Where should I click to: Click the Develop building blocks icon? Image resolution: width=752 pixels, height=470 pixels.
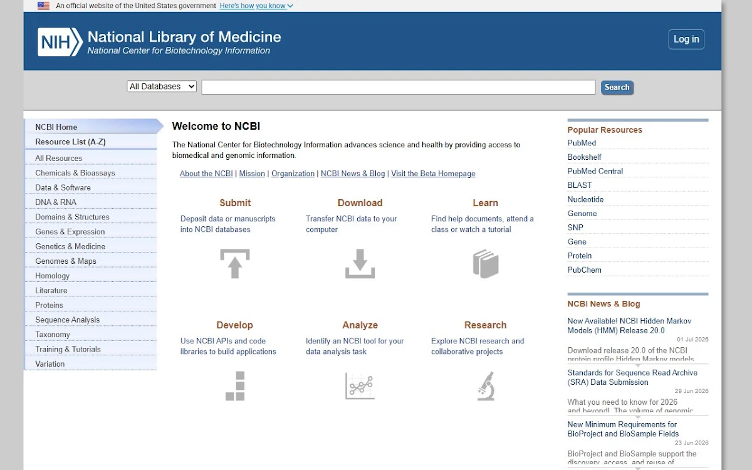tap(235, 386)
